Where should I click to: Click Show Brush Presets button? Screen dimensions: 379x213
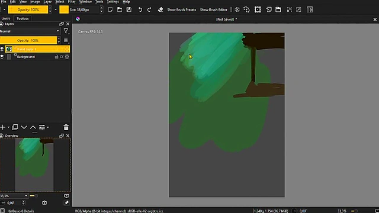pos(182,9)
